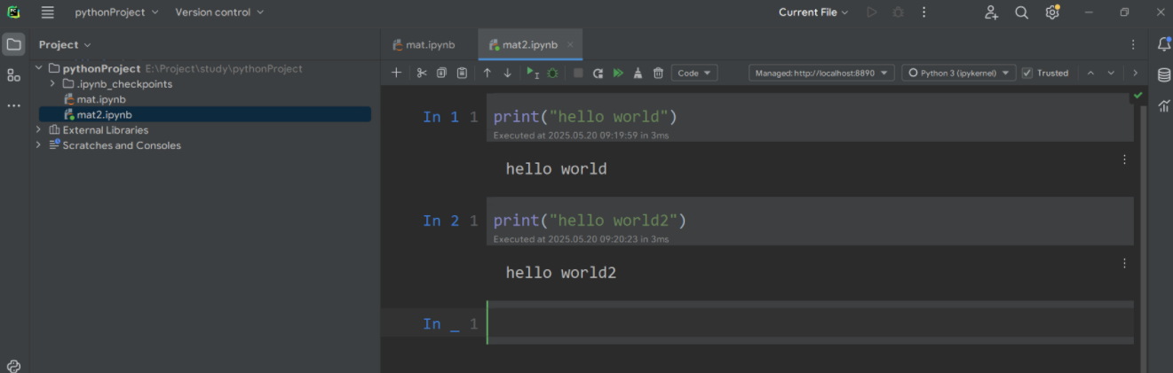Open IDE settings gear

[x=1052, y=12]
